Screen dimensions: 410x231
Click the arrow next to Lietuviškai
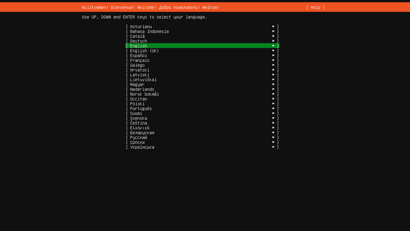(x=274, y=80)
